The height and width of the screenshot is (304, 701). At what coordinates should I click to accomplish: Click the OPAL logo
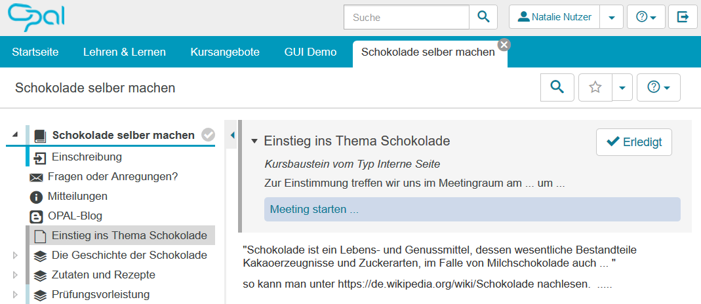pos(37,16)
